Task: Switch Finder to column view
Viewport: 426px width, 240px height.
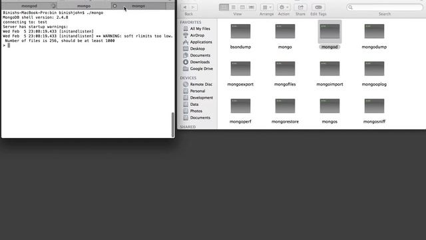Action: (242, 7)
